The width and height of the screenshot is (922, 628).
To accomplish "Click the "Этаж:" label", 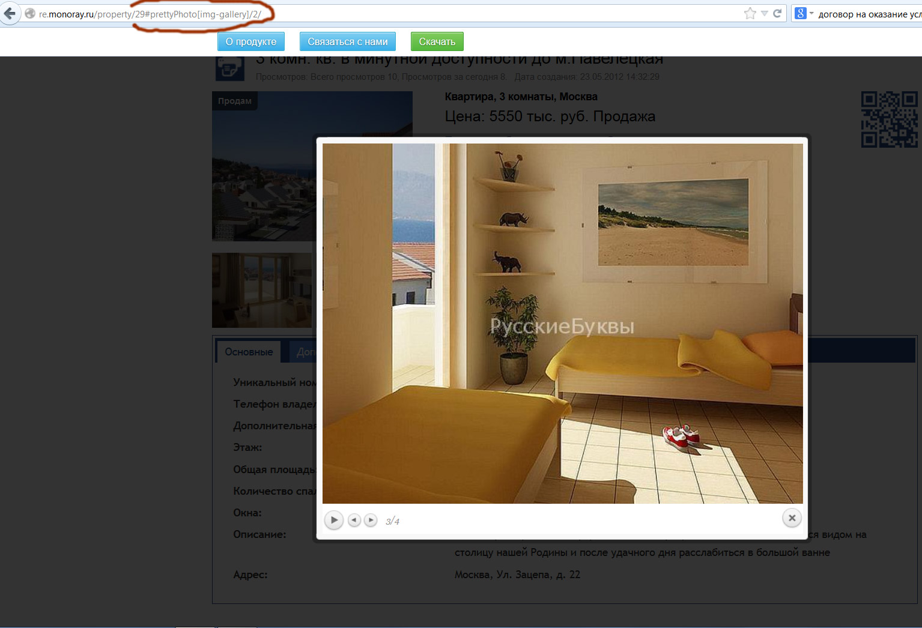I will pyautogui.click(x=247, y=447).
